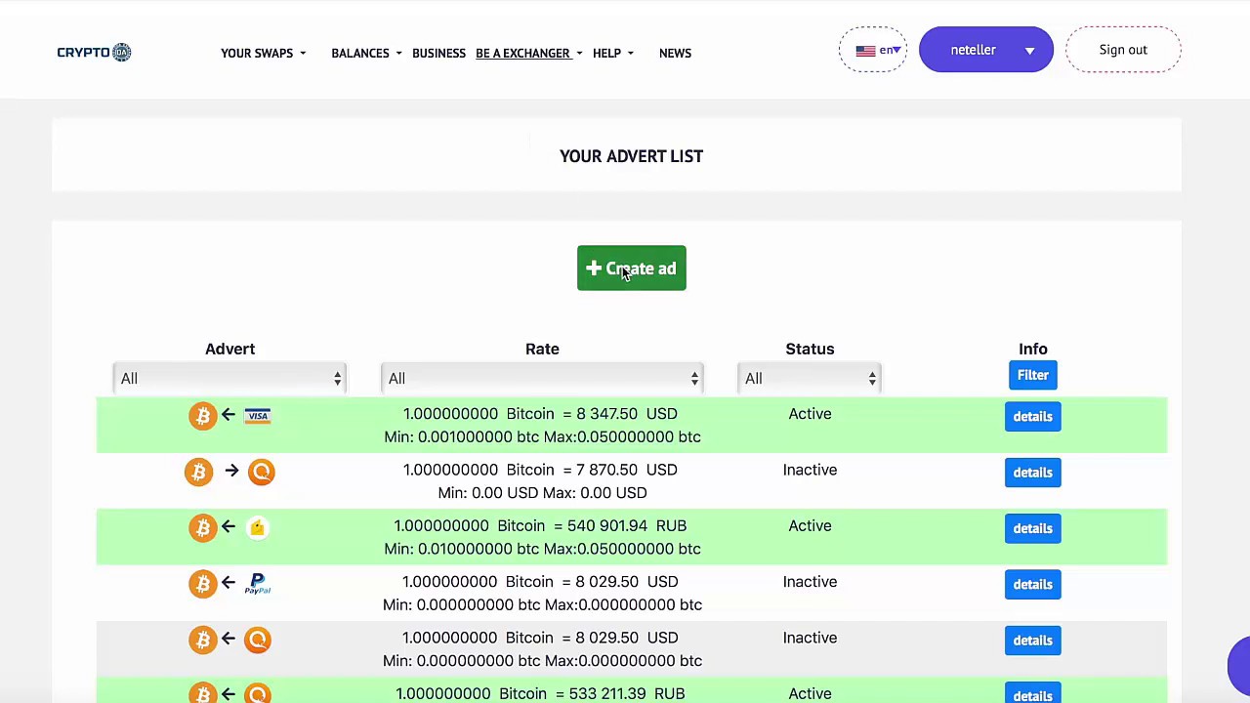
Task: Open the Advert filter dropdown
Action: (x=229, y=379)
